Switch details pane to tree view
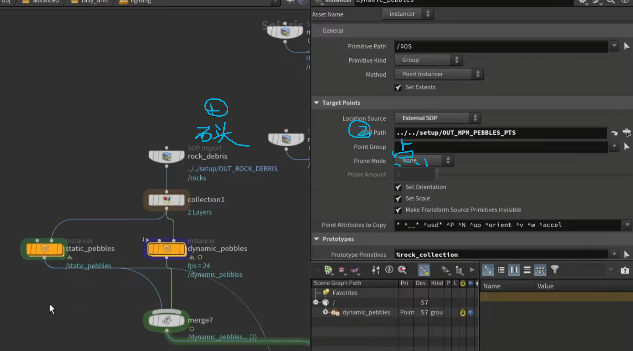 point(488,270)
